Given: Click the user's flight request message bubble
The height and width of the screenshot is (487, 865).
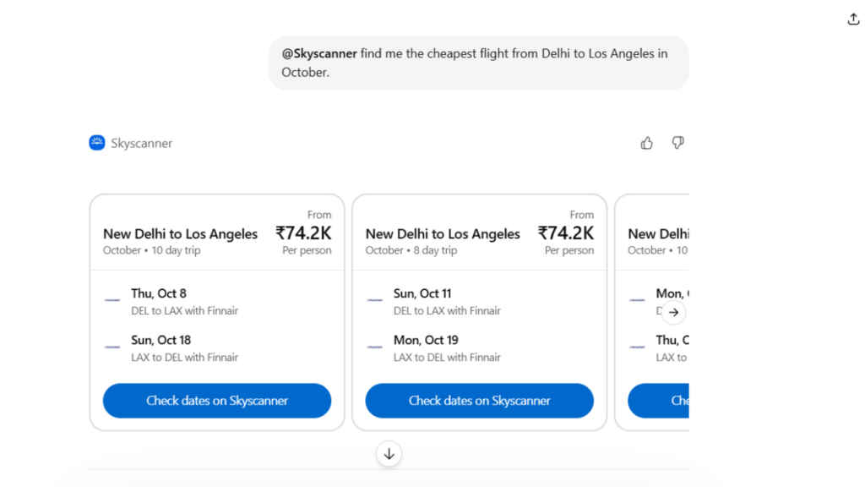Looking at the screenshot, I should 478,62.
